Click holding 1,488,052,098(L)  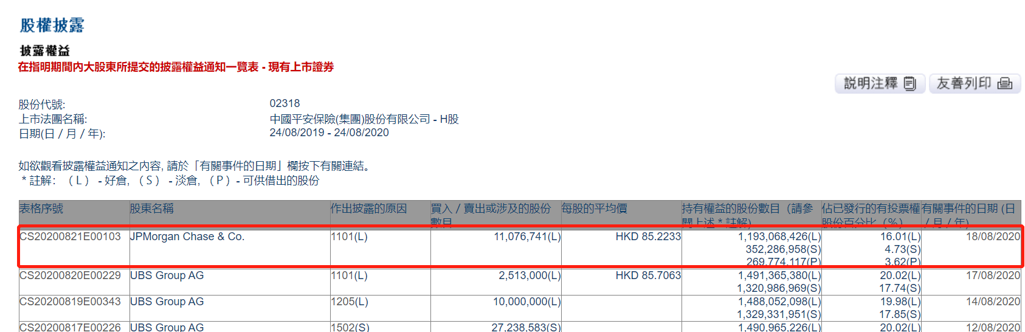coord(779,302)
